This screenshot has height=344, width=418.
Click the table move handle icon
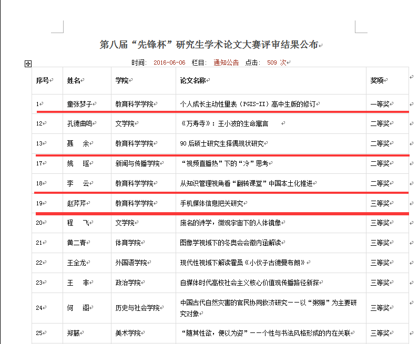click(28, 64)
